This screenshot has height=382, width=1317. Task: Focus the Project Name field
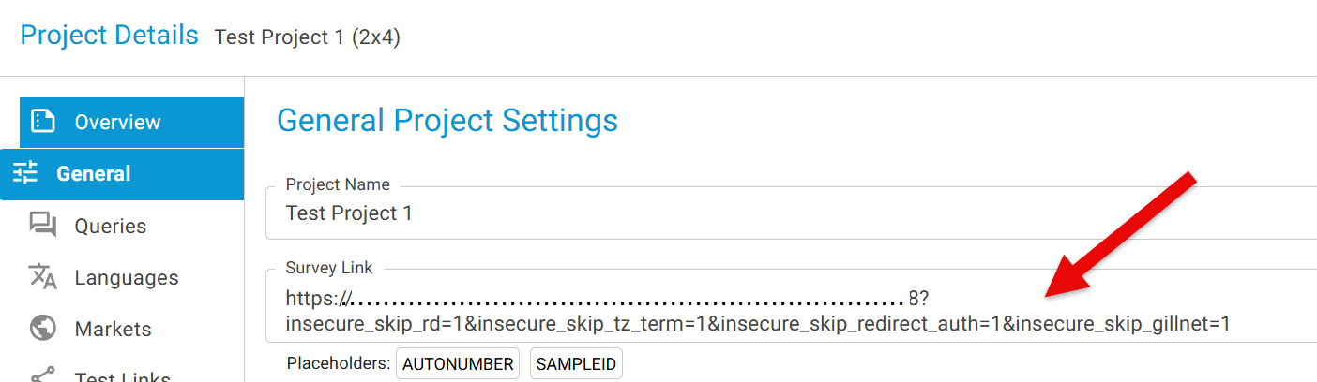click(788, 213)
